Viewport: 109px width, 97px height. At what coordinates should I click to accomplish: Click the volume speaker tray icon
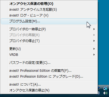pyautogui.click(x=105, y=93)
